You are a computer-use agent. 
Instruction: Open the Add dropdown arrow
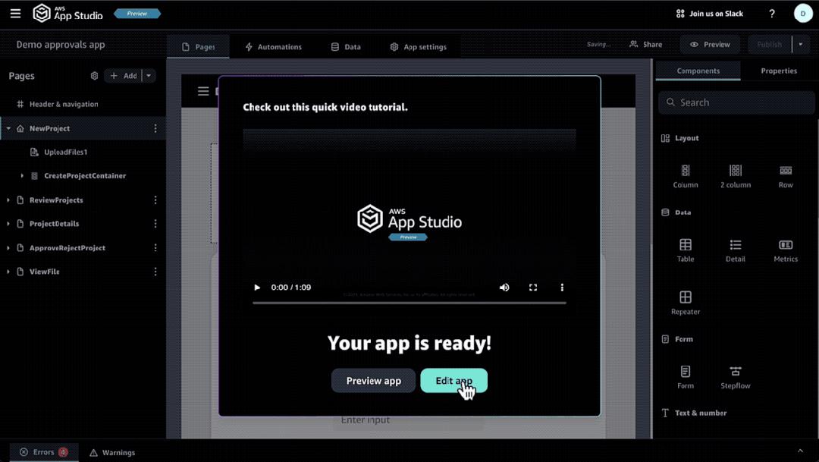coord(149,76)
